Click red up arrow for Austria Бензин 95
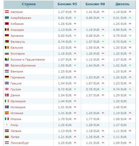This screenshot has height=146, width=139. point(75,12)
